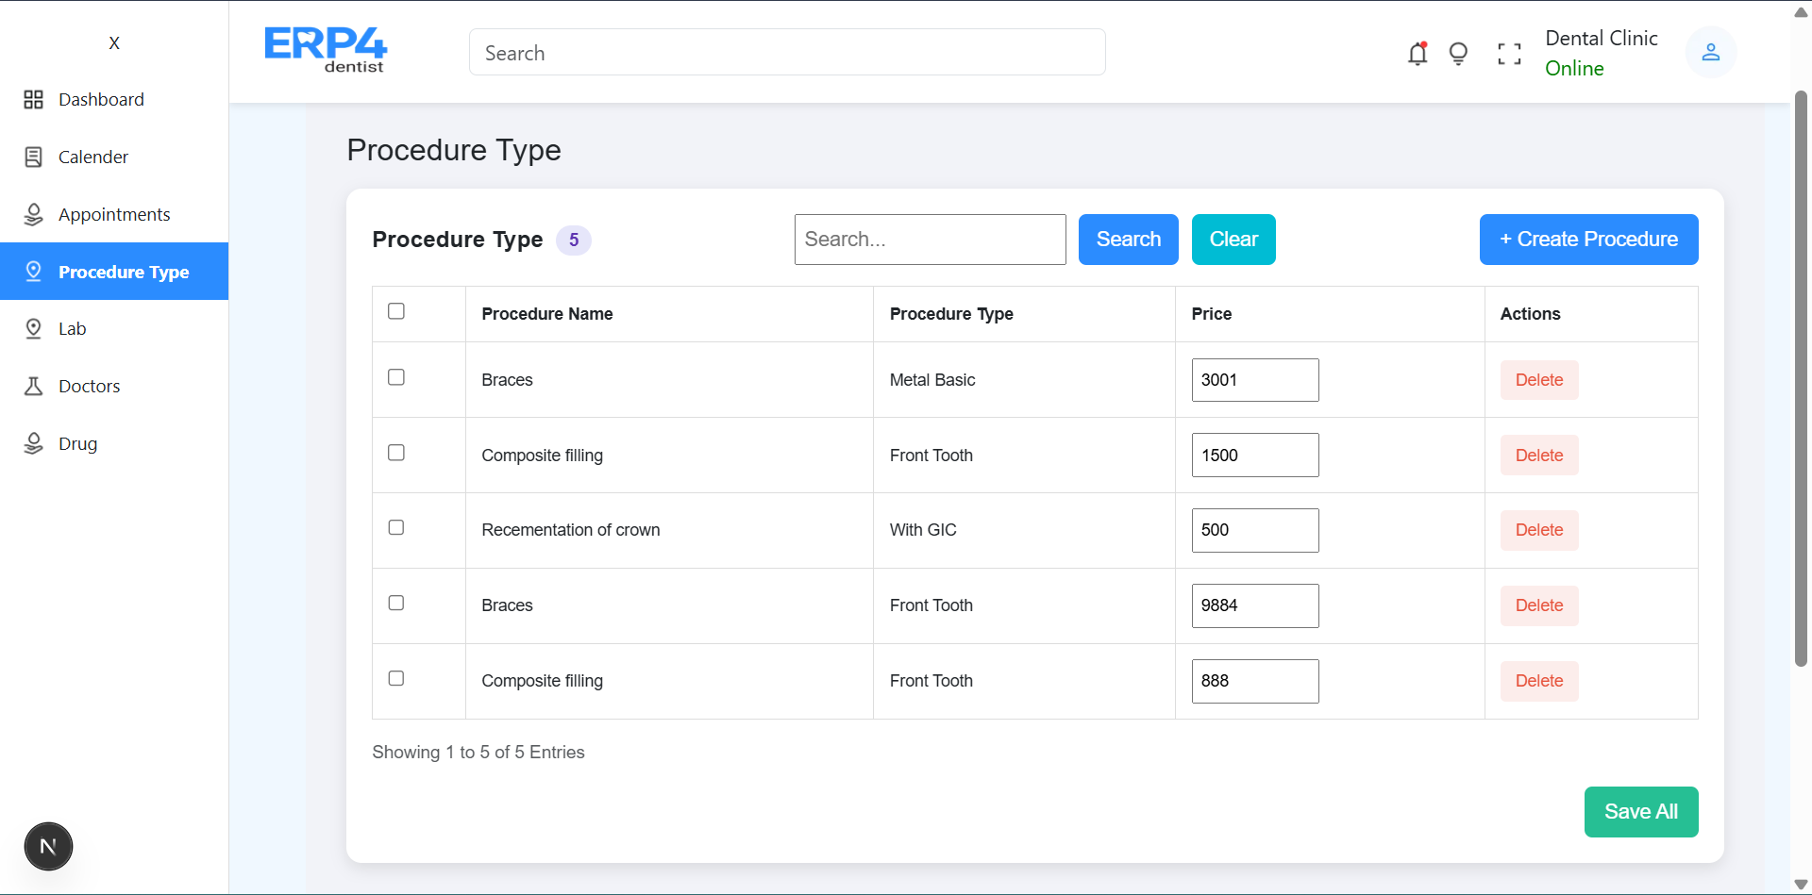The width and height of the screenshot is (1812, 895).
Task: Open the user profile avatar
Action: pos(1711,53)
